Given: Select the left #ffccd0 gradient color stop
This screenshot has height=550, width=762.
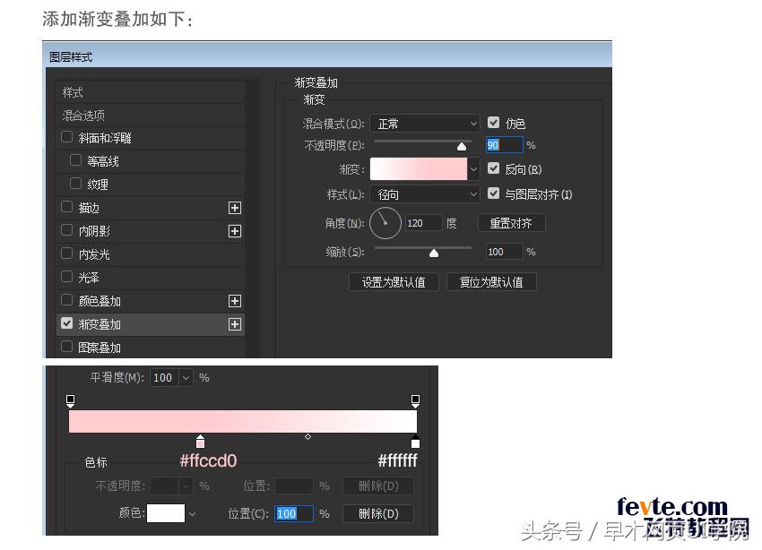Looking at the screenshot, I should click(x=200, y=442).
